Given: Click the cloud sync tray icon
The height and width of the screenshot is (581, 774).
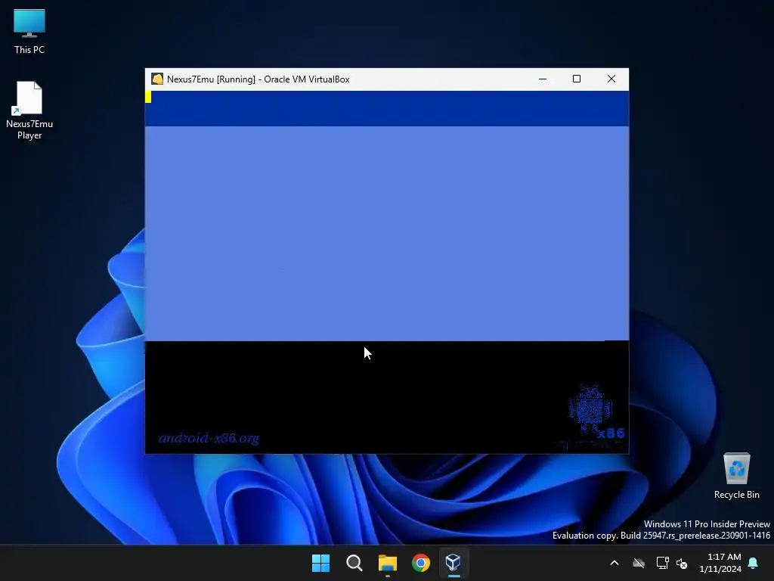Looking at the screenshot, I should 639,563.
